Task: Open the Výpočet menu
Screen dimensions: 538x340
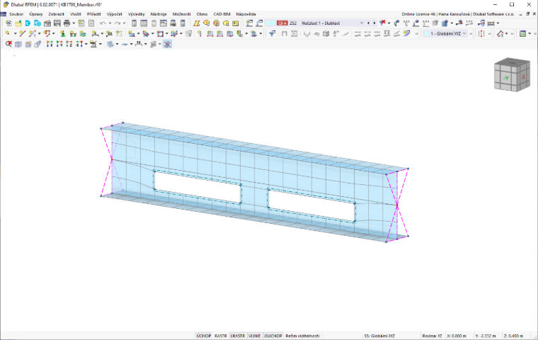Action: click(x=114, y=14)
